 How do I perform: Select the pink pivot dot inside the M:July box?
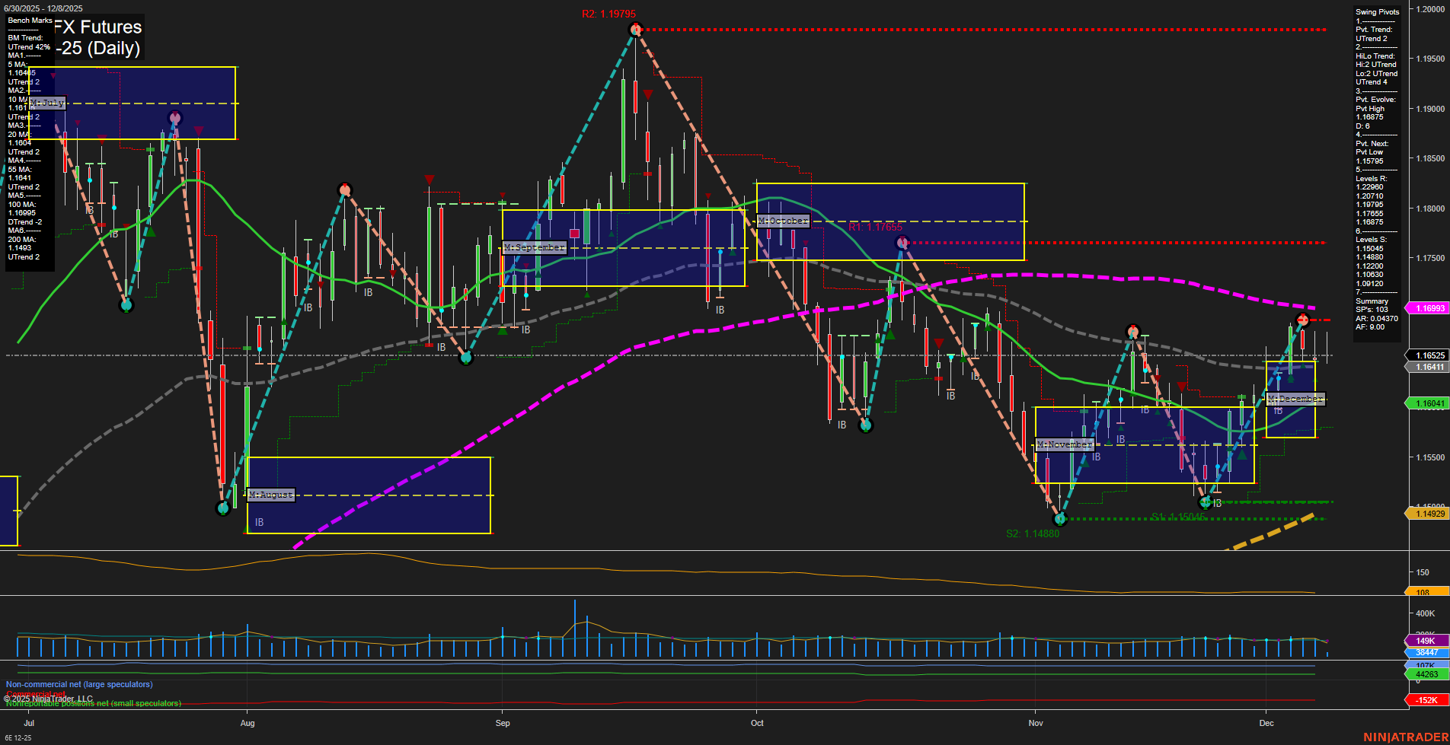pos(176,116)
